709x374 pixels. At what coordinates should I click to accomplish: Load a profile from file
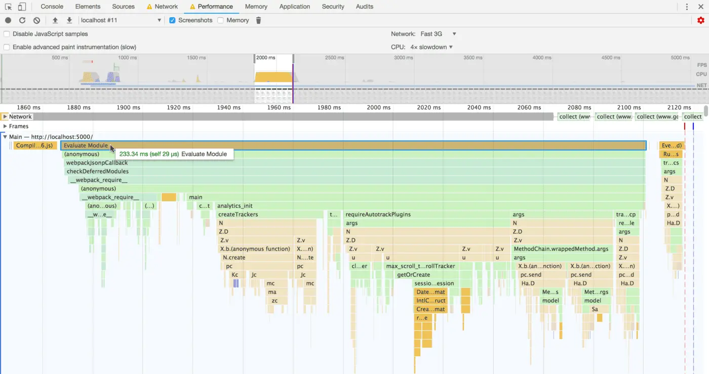pos(56,20)
